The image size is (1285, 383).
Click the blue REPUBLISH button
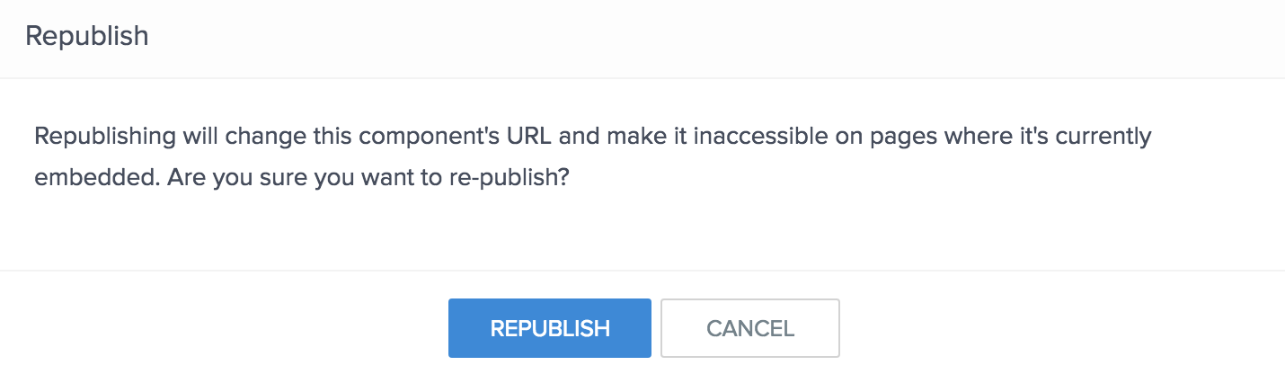[x=549, y=328]
